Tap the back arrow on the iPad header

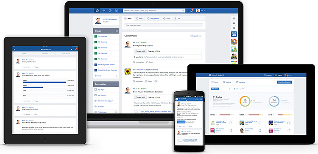(x=14, y=50)
